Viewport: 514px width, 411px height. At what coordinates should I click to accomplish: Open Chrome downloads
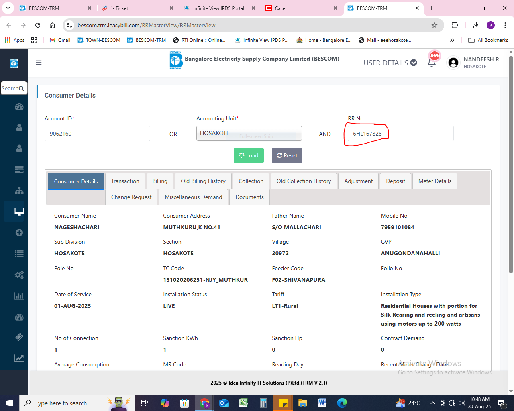(476, 25)
